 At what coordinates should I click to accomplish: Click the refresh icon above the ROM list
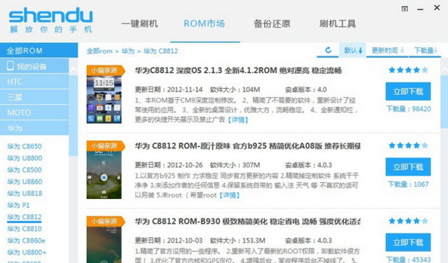[x=328, y=50]
